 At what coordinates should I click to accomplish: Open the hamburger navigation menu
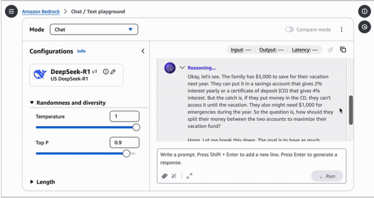point(12,11)
